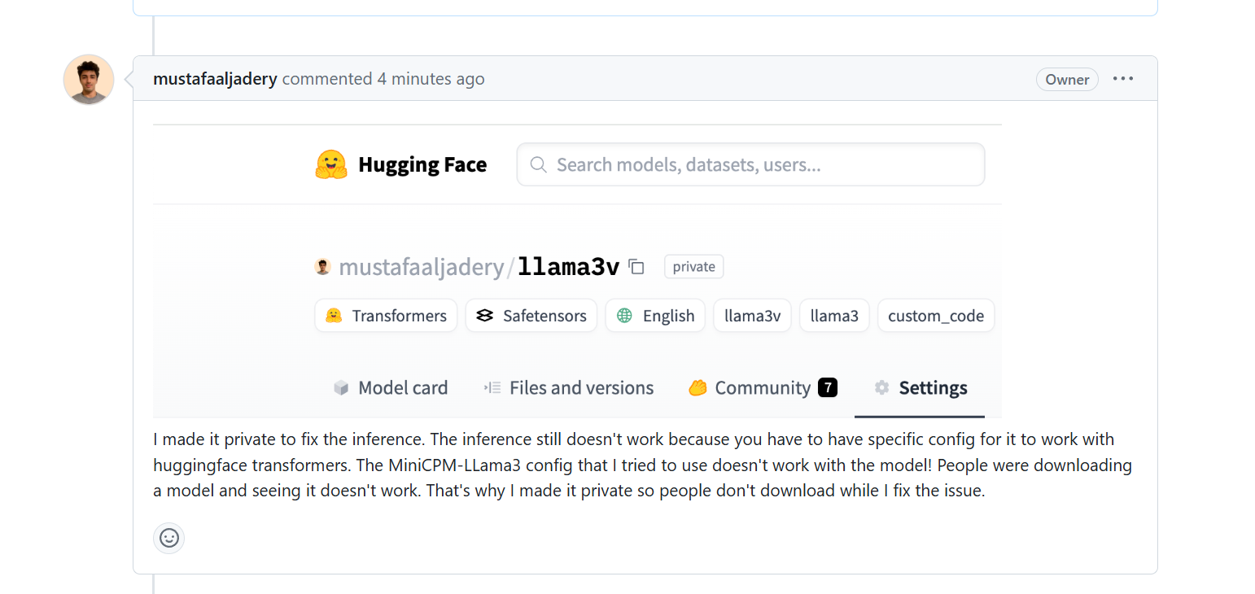The width and height of the screenshot is (1255, 594).
Task: Click the globe icon on the English tag
Action: pos(624,316)
